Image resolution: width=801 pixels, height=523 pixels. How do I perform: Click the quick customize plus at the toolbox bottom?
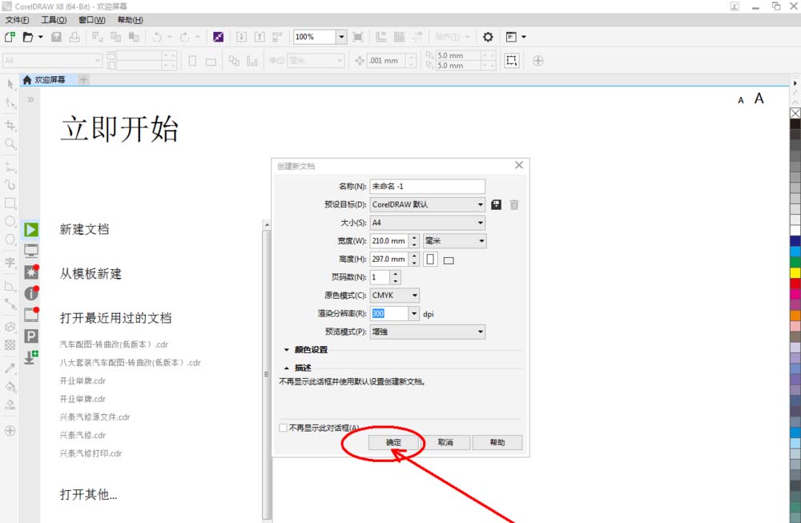coord(10,431)
